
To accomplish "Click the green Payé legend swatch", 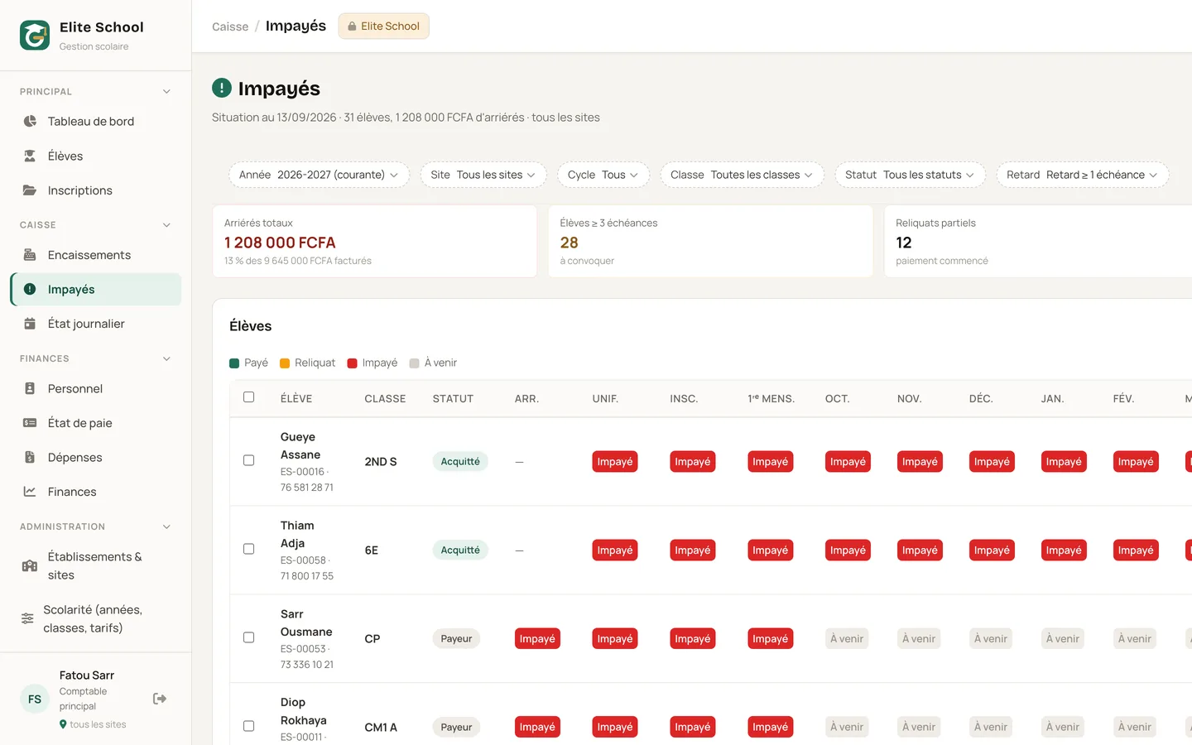I will [234, 363].
